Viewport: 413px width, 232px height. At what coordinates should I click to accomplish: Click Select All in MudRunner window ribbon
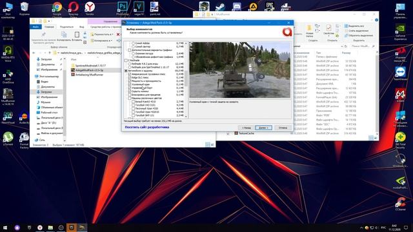(x=354, y=26)
